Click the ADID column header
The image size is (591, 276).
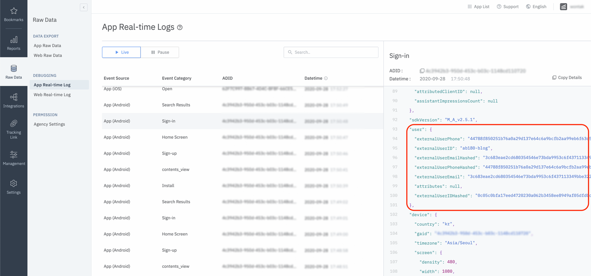[227, 78]
